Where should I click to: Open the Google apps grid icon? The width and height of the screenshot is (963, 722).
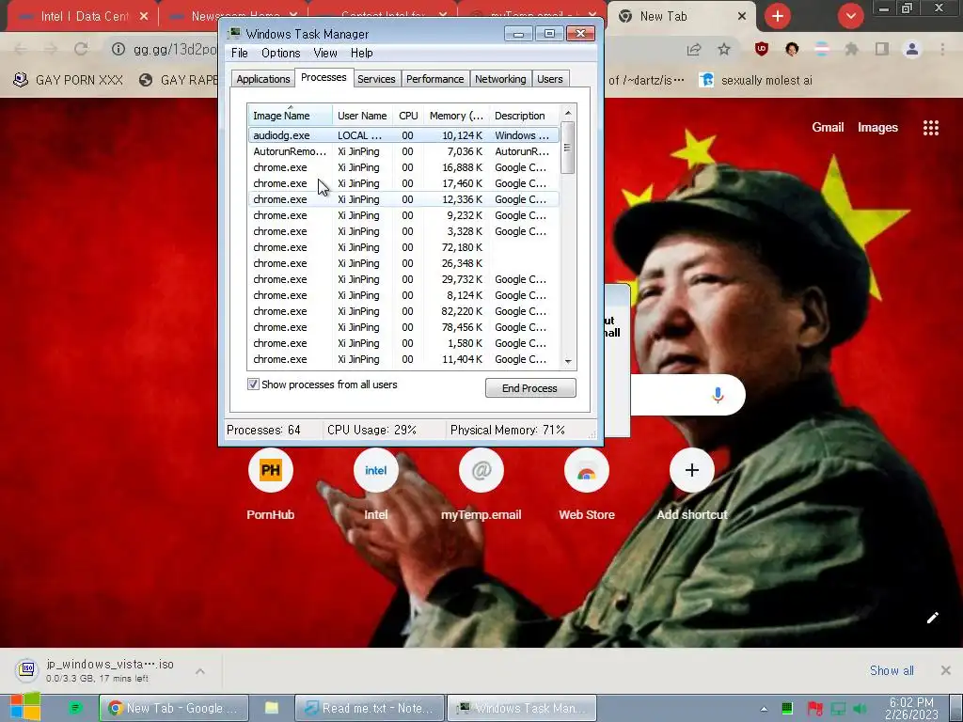[930, 128]
